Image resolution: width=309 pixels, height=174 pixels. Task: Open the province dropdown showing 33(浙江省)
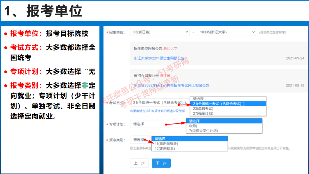pos(160,32)
